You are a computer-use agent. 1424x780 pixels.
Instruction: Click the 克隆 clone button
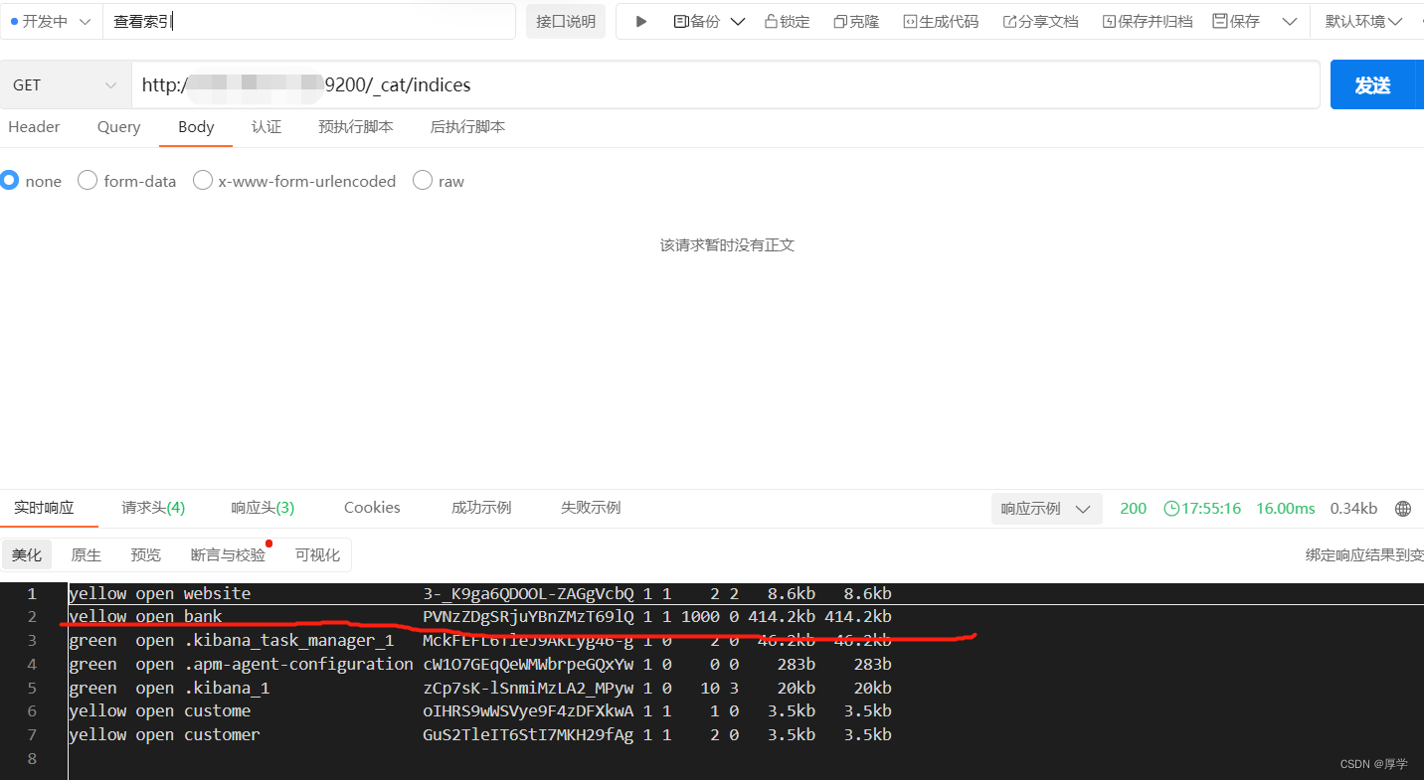pos(856,22)
